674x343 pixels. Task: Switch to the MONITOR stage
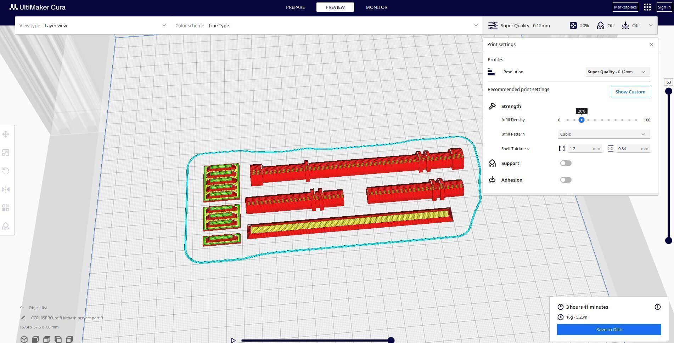(376, 7)
